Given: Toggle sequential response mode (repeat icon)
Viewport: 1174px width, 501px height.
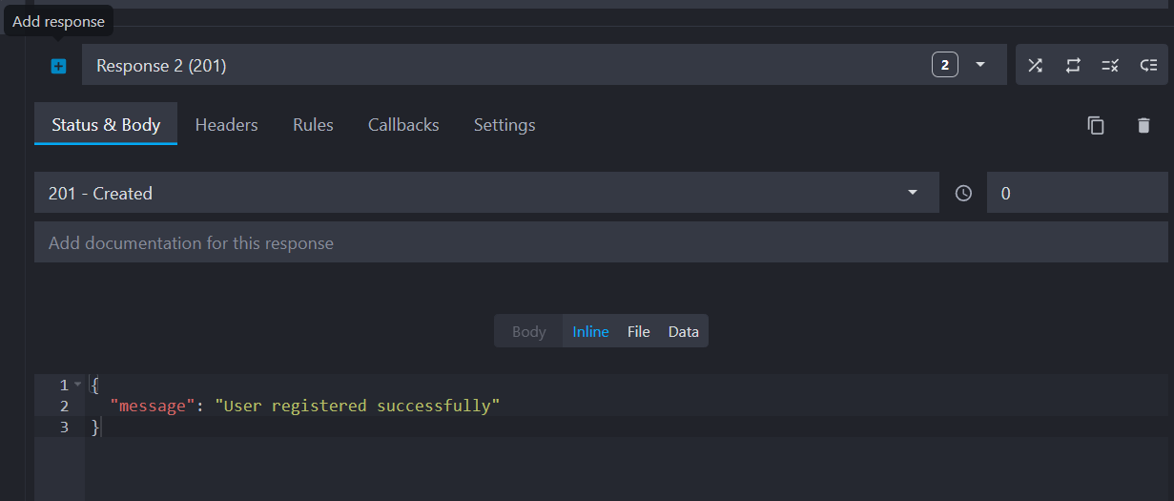Looking at the screenshot, I should point(1073,65).
